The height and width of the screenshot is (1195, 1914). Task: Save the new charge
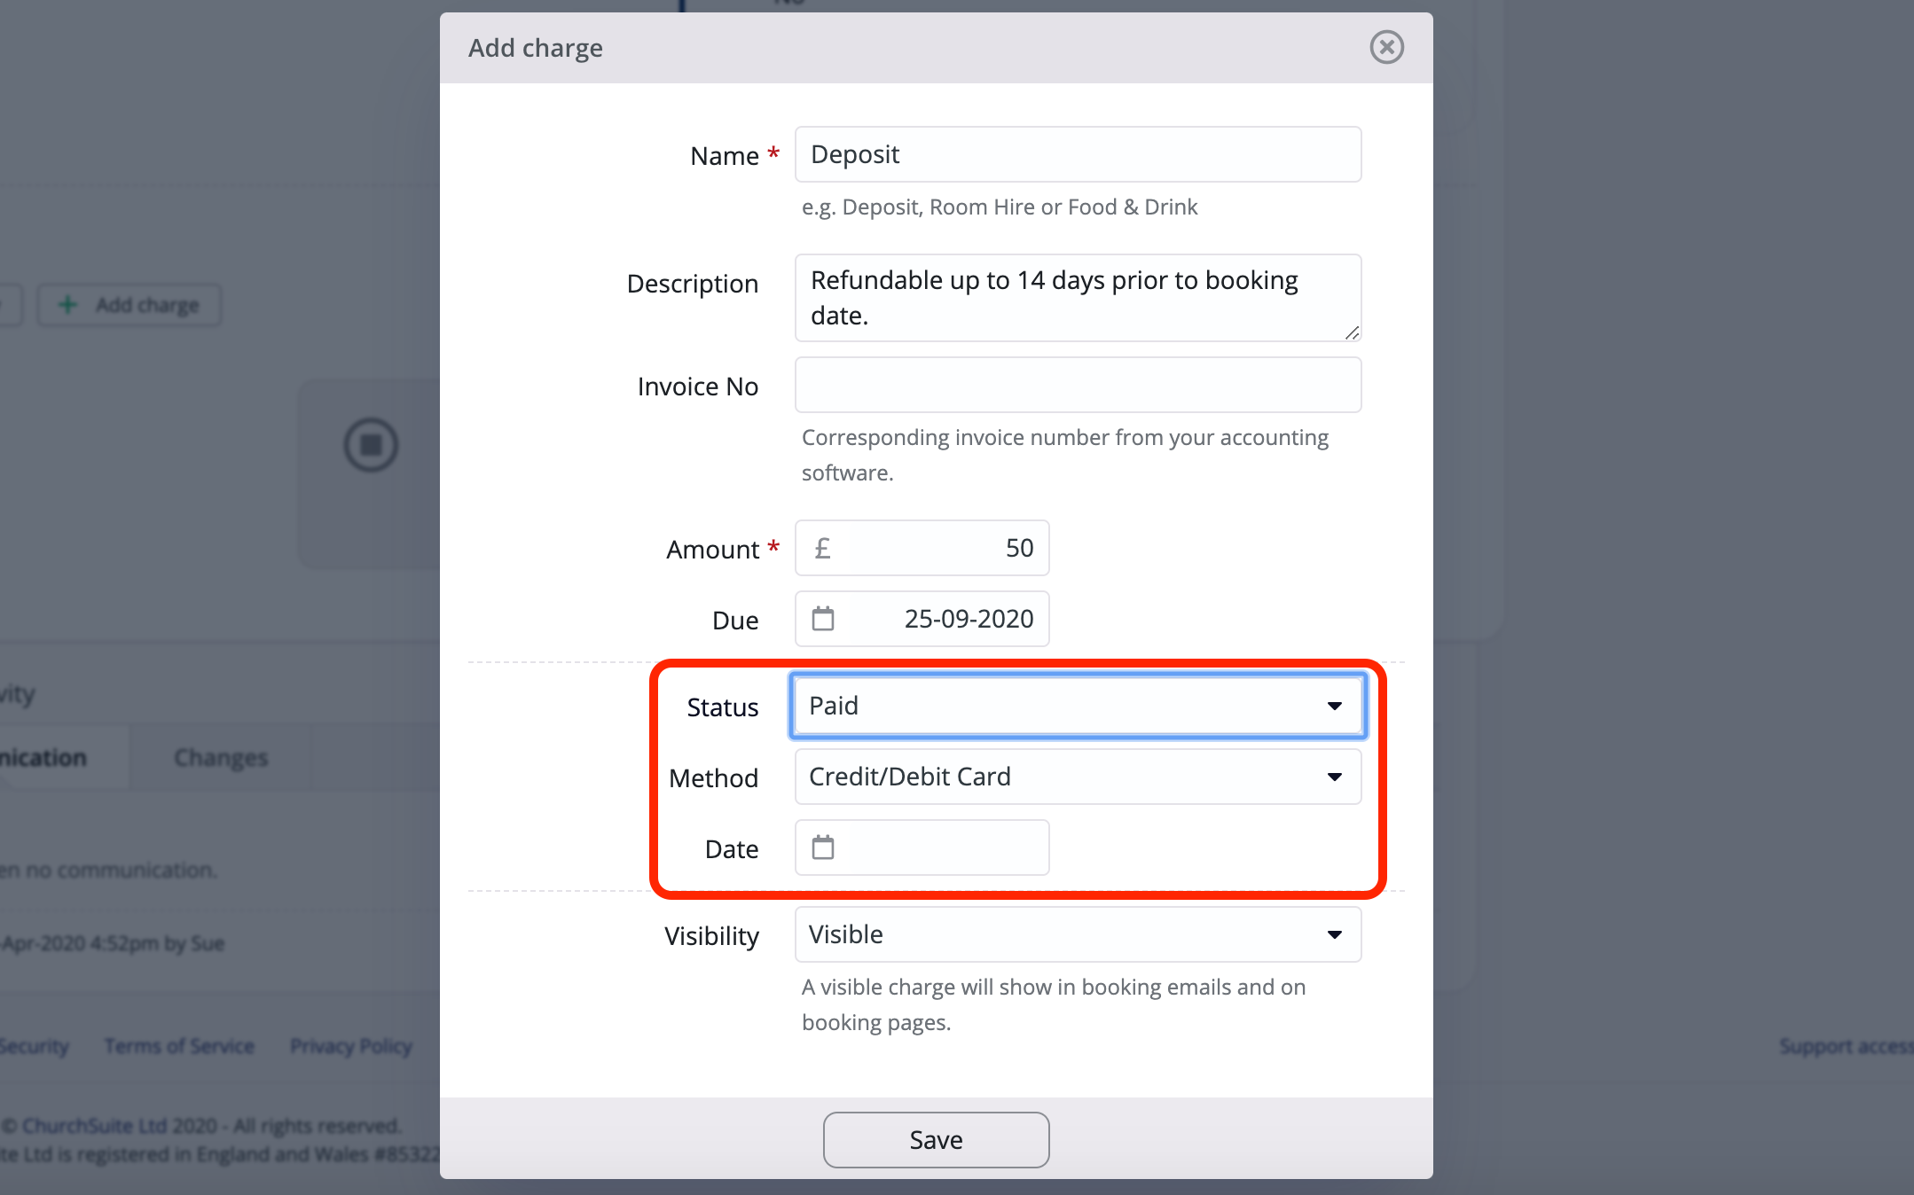[936, 1140]
